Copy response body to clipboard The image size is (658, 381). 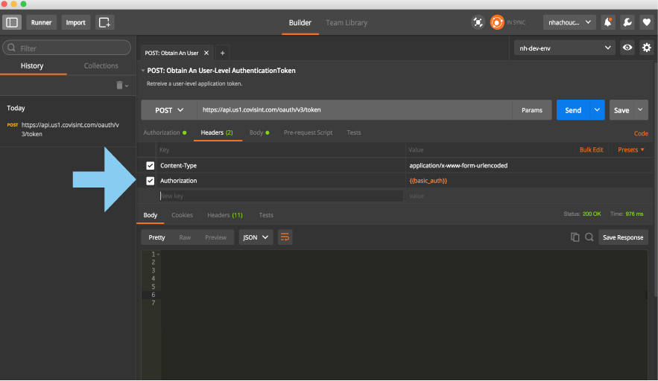575,237
